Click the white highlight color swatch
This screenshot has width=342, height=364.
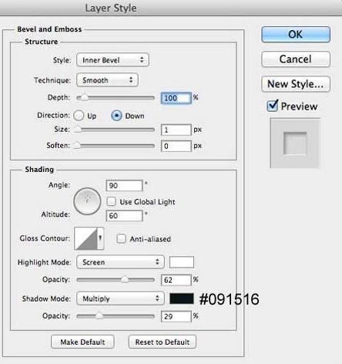[x=182, y=262]
